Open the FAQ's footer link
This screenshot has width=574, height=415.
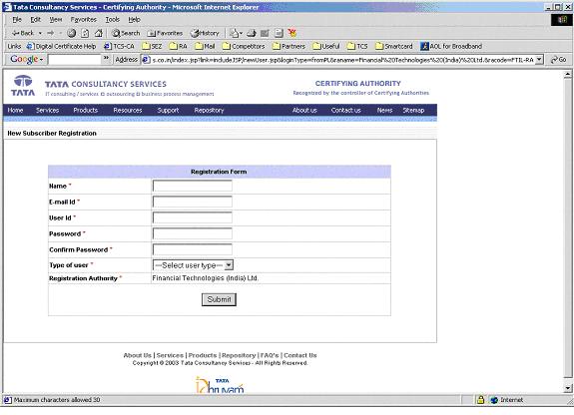click(270, 355)
